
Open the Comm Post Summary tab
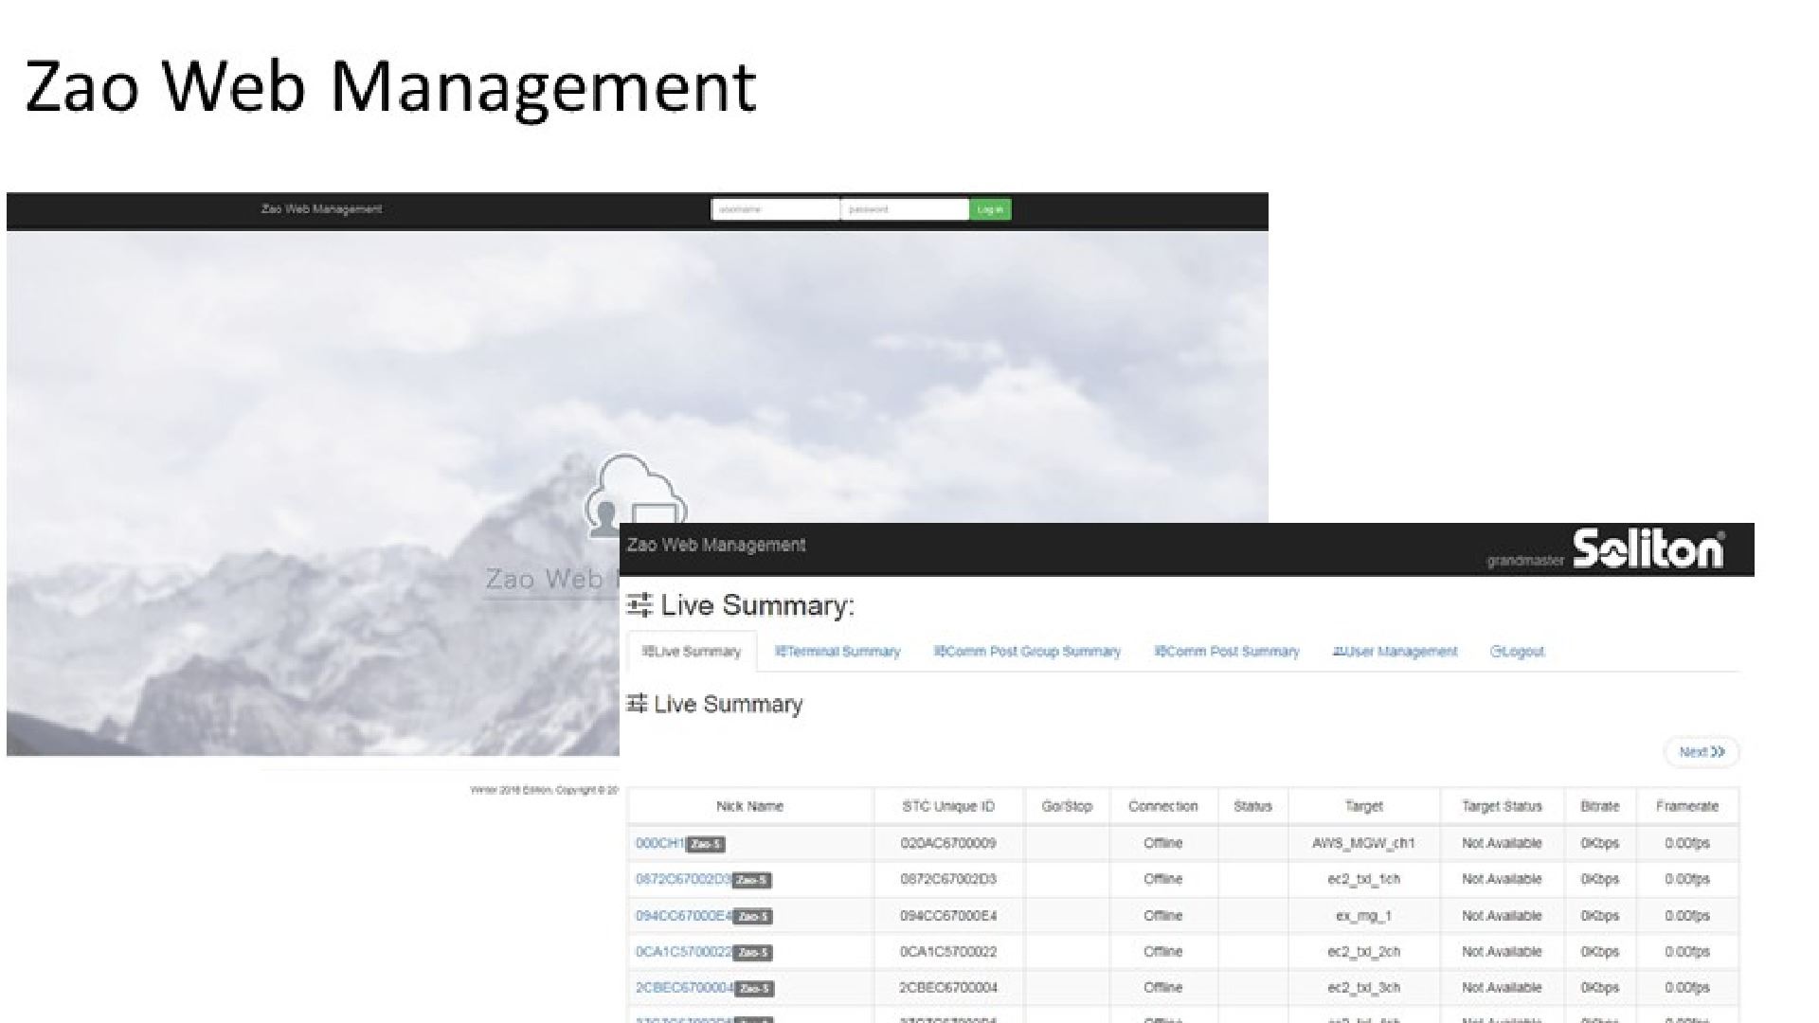click(1227, 652)
